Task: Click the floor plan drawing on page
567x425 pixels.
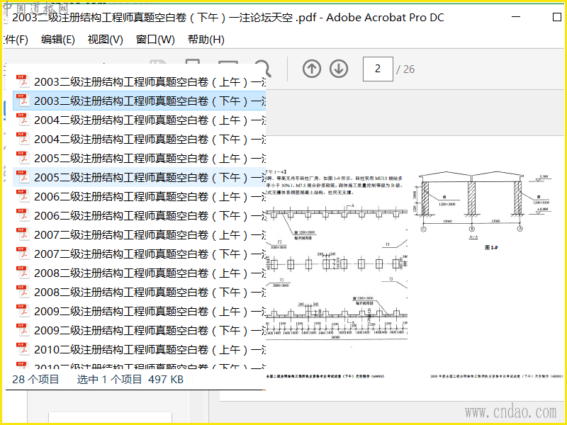Action: [x=337, y=272]
